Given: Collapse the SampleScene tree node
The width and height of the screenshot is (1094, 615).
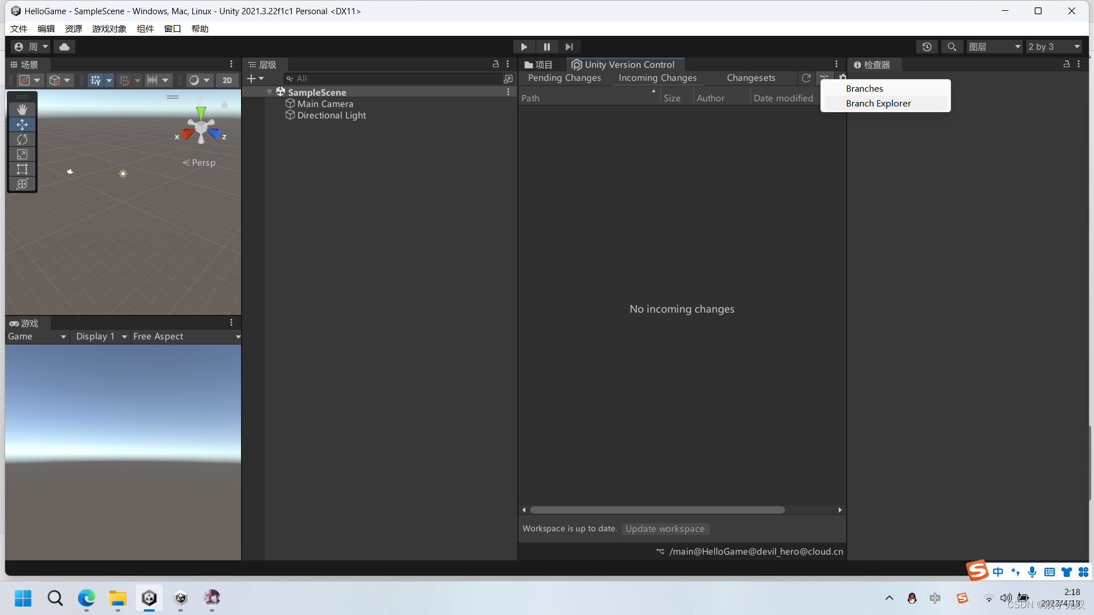Looking at the screenshot, I should pos(270,92).
